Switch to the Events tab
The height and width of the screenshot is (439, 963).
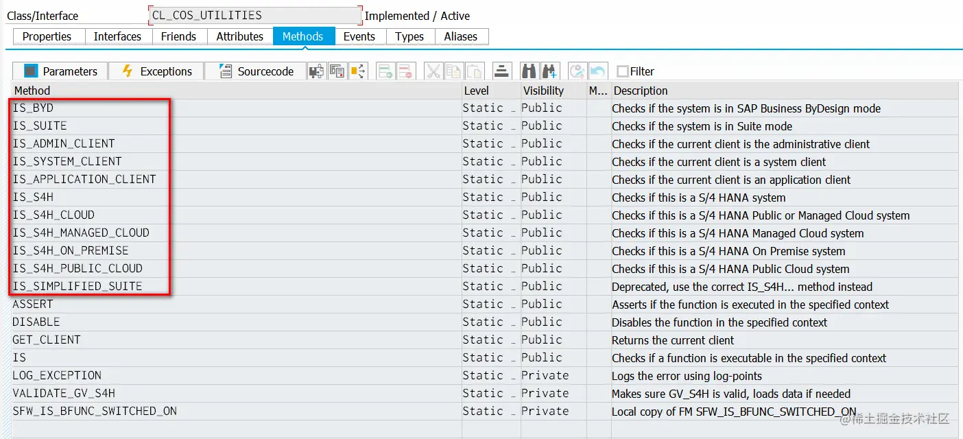(x=359, y=36)
